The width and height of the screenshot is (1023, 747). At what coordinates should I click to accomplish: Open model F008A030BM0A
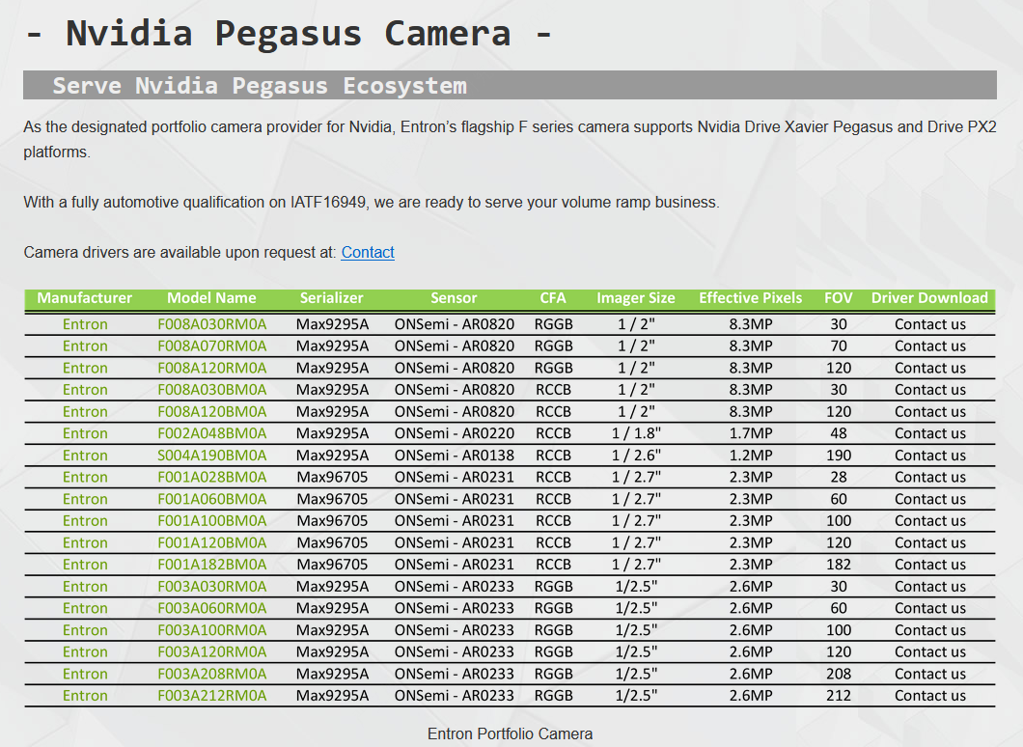click(212, 390)
